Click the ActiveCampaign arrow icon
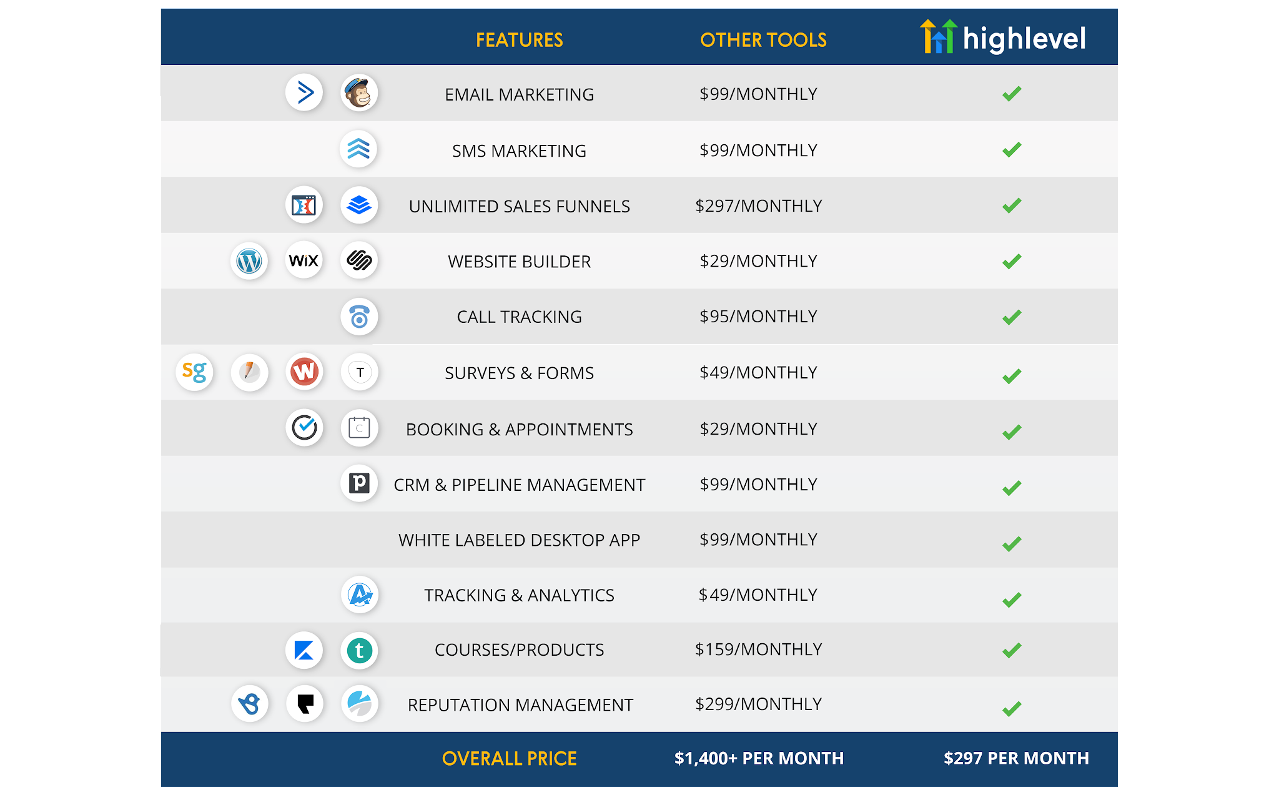This screenshot has width=1279, height=795. pos(304,93)
